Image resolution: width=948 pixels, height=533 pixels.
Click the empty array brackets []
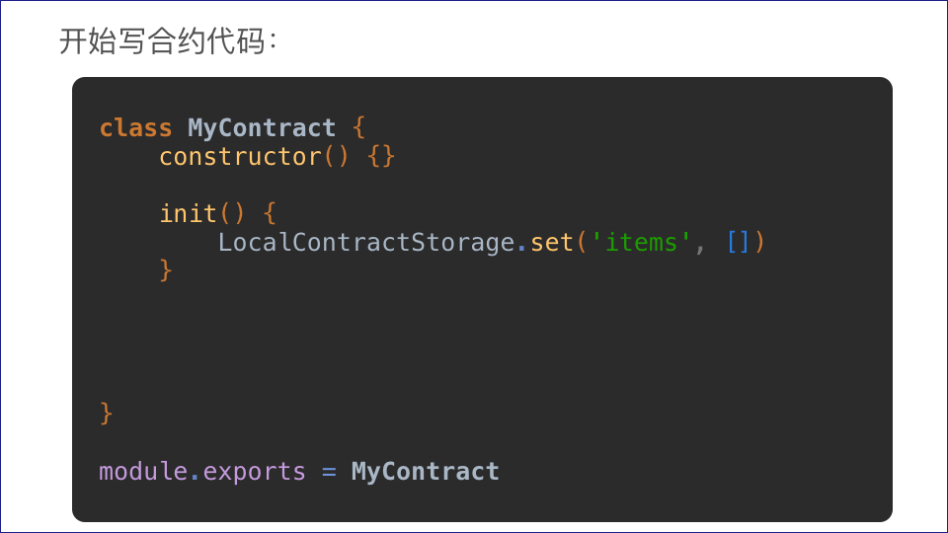[737, 242]
